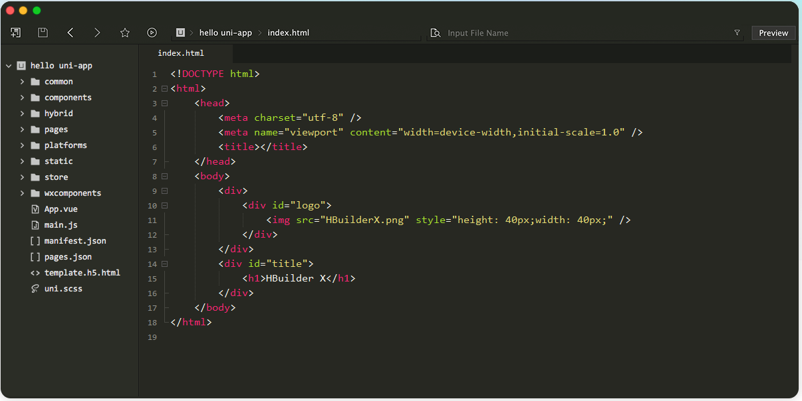Screen dimensions: 802x401
Task: Click hello uni-app in the breadcrumb
Action: pyautogui.click(x=225, y=33)
